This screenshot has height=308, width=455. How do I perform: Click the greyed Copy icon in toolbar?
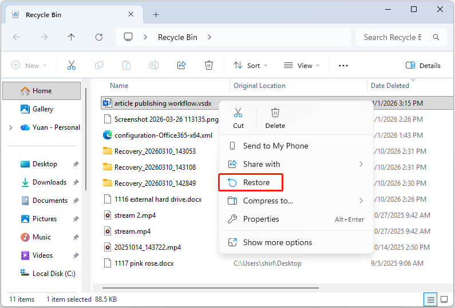(99, 65)
